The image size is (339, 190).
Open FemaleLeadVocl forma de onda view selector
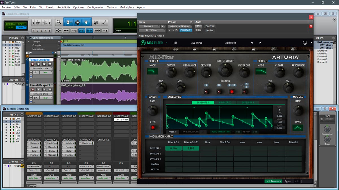41,68
